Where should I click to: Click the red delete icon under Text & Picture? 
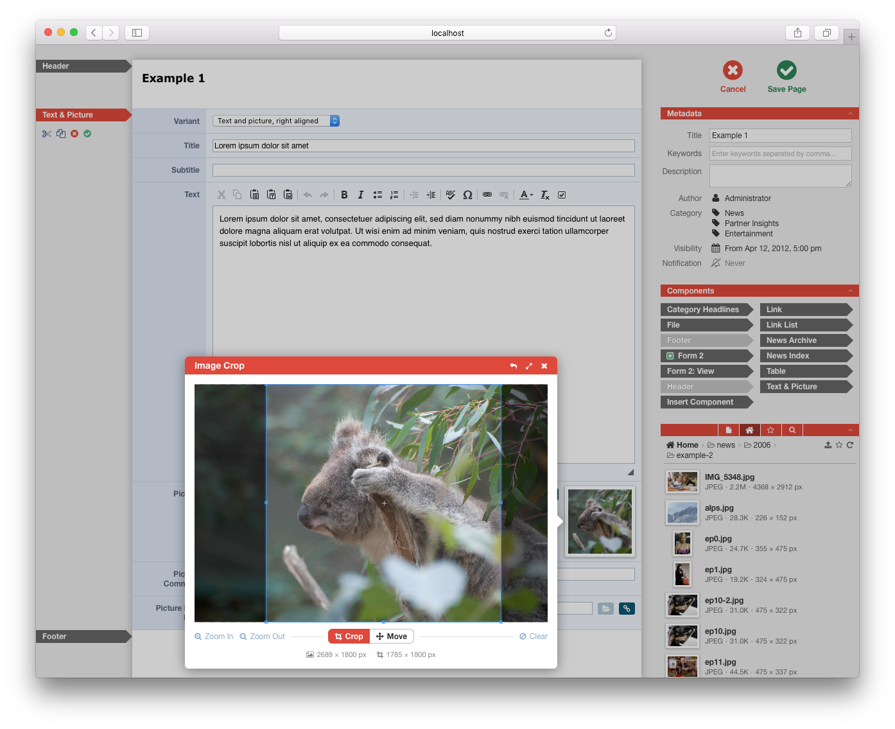[74, 134]
